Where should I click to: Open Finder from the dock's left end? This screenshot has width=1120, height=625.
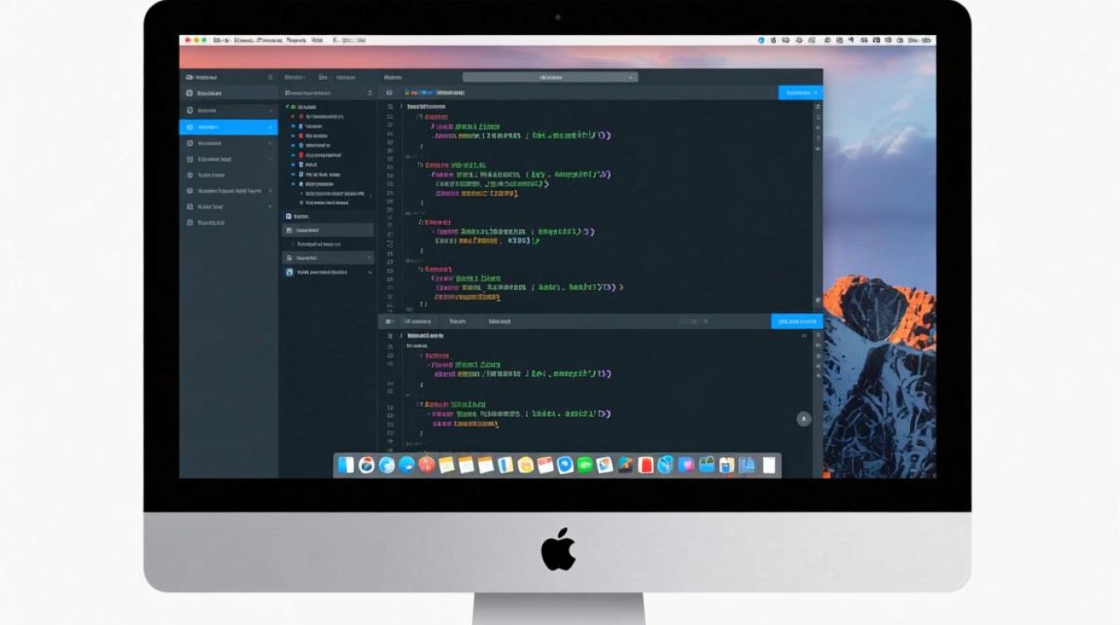coord(346,465)
